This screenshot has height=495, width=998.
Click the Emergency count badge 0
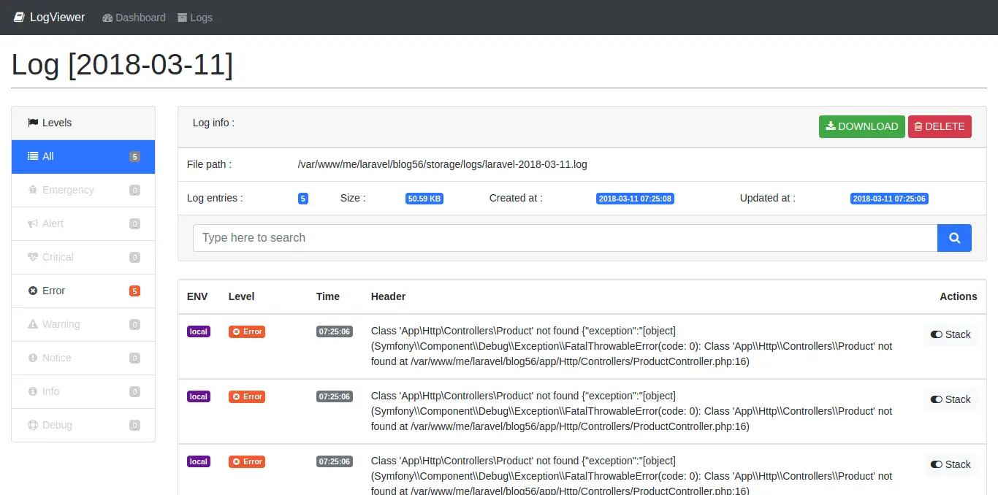(x=134, y=191)
